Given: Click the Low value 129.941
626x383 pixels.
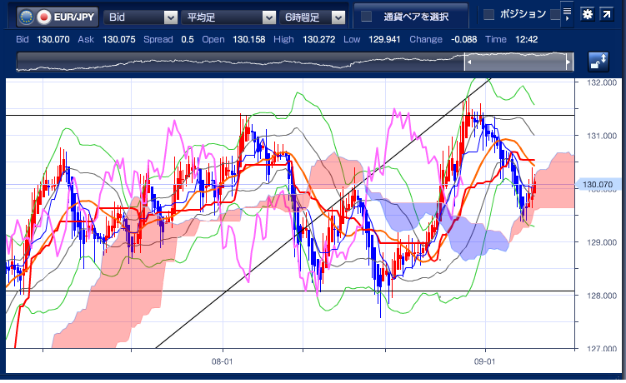Looking at the screenshot, I should tap(384, 39).
